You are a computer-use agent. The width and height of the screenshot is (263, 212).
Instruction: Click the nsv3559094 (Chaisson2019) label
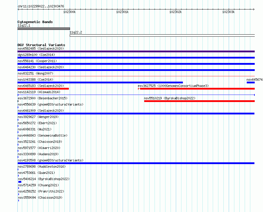click(x=40, y=198)
